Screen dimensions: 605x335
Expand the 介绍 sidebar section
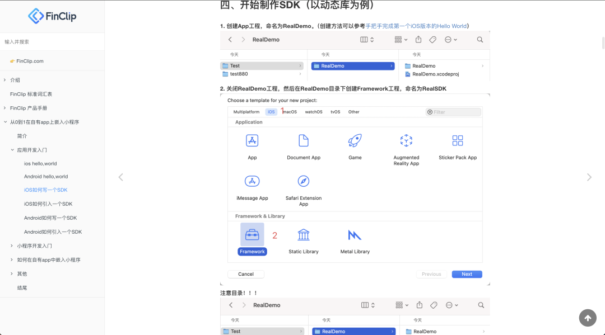pos(5,80)
